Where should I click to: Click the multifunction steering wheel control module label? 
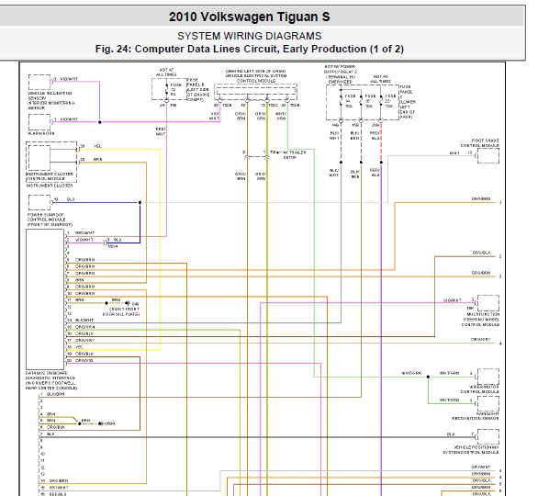click(481, 320)
